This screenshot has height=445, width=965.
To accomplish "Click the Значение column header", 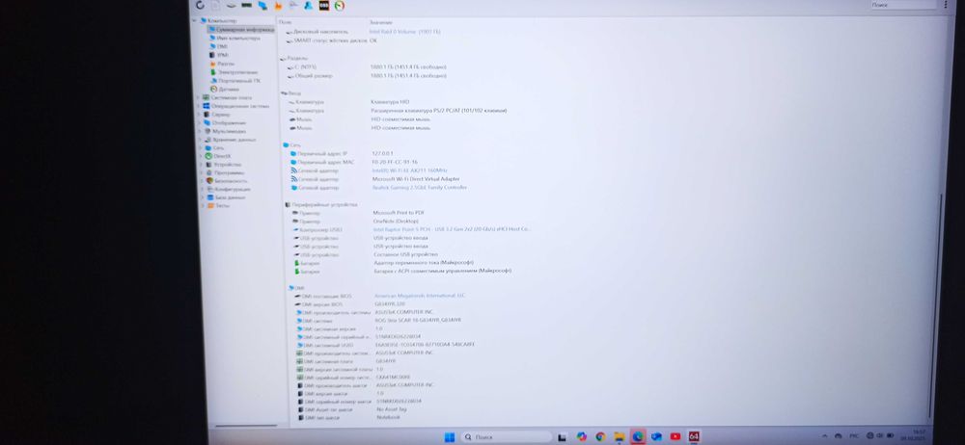I will tap(380, 22).
